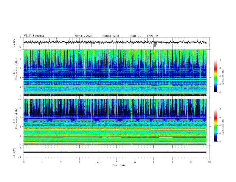This screenshot has width=236, height=182.
Task: Click the -7 tick on ch.2 colorbar
Action: 221,142
